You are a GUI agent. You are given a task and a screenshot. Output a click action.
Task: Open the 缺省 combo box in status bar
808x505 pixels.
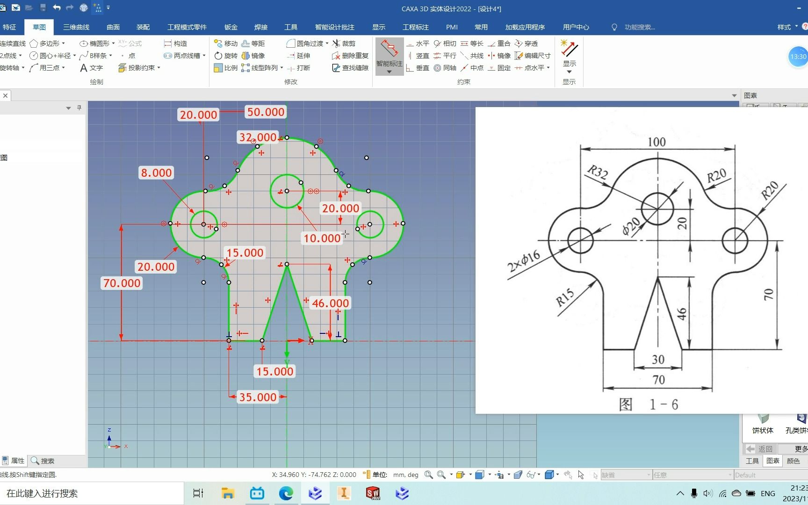click(x=626, y=475)
